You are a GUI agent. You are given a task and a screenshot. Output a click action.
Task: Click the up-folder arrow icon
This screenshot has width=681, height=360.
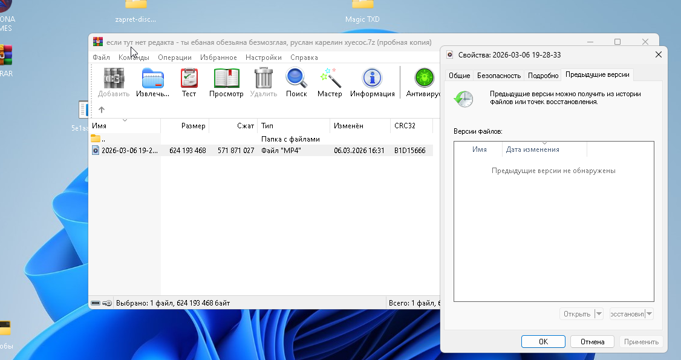tap(102, 110)
